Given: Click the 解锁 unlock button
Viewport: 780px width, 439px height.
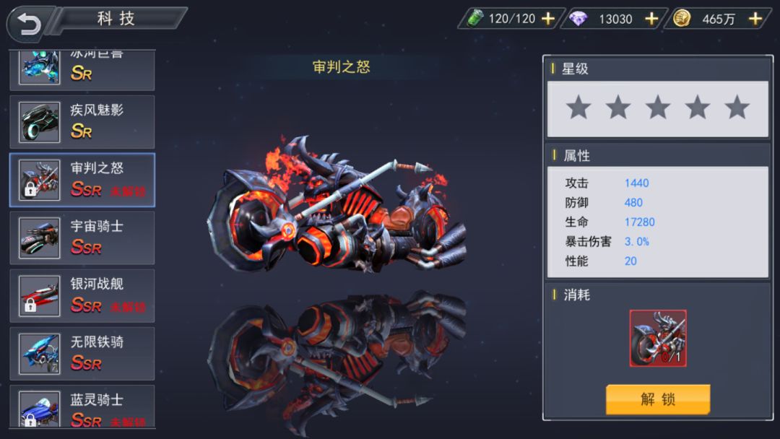Looking at the screenshot, I should tap(658, 399).
